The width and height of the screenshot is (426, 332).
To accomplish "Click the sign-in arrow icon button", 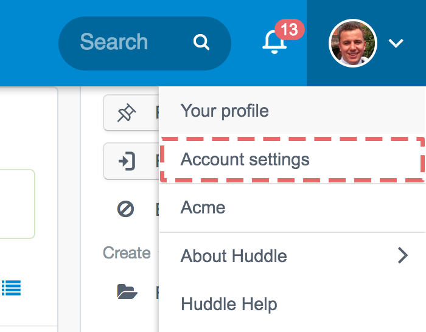I will point(127,161).
